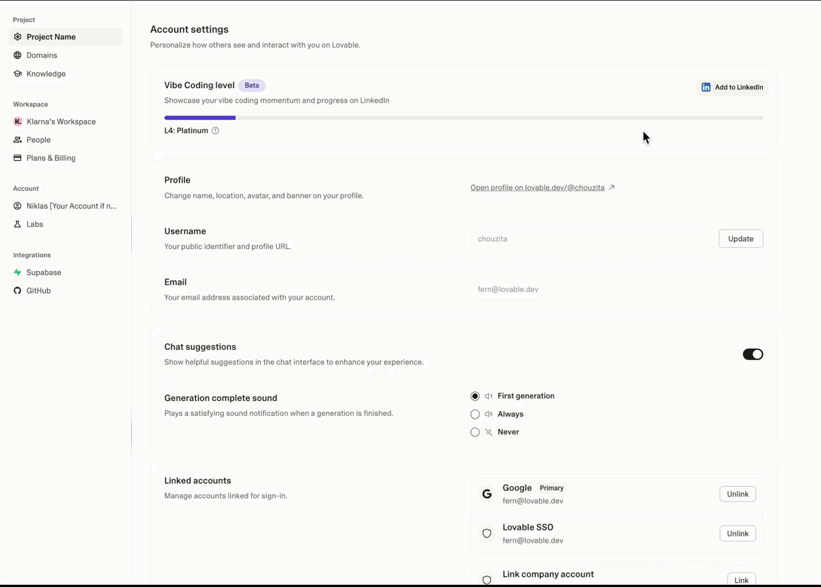
Task: Click the Update username button
Action: [740, 238]
